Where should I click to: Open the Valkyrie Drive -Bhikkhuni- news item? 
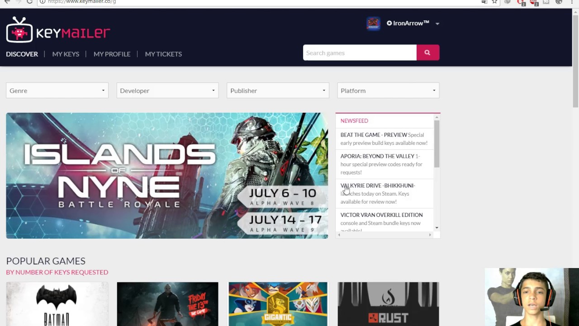384,193
